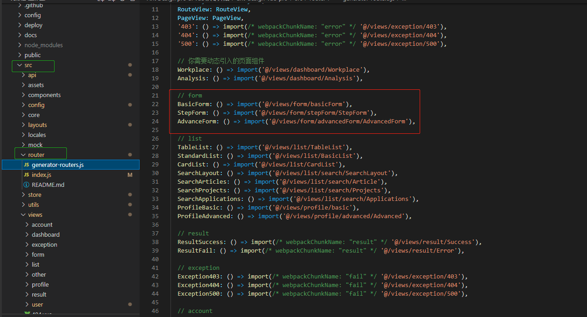This screenshot has width=587, height=317.
Task: Click the SearchApplications key on line 33
Action: (209, 199)
